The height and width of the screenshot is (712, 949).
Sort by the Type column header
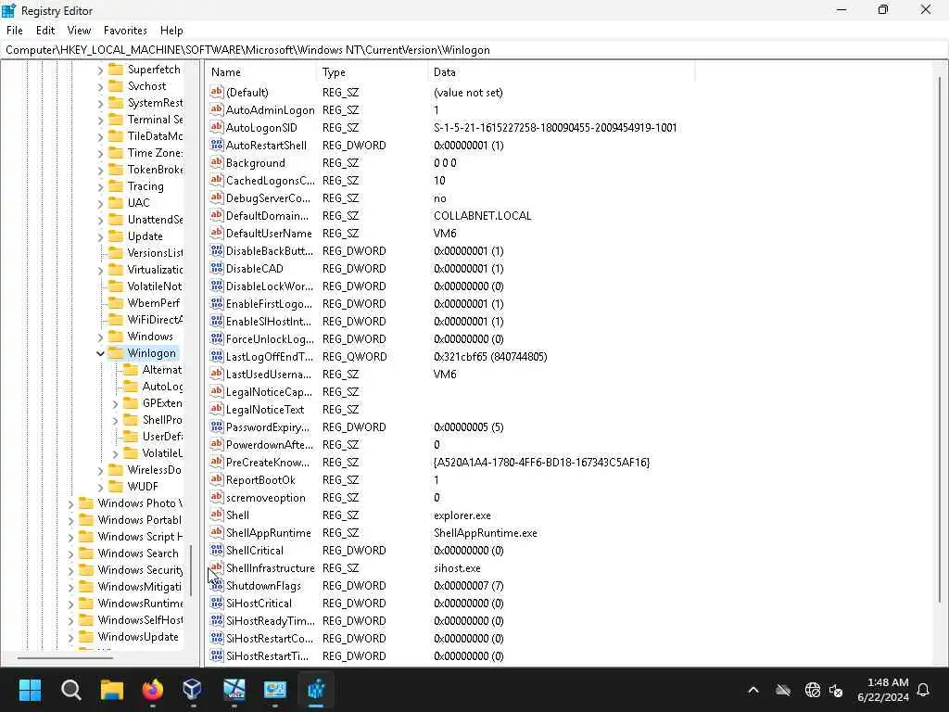click(373, 72)
